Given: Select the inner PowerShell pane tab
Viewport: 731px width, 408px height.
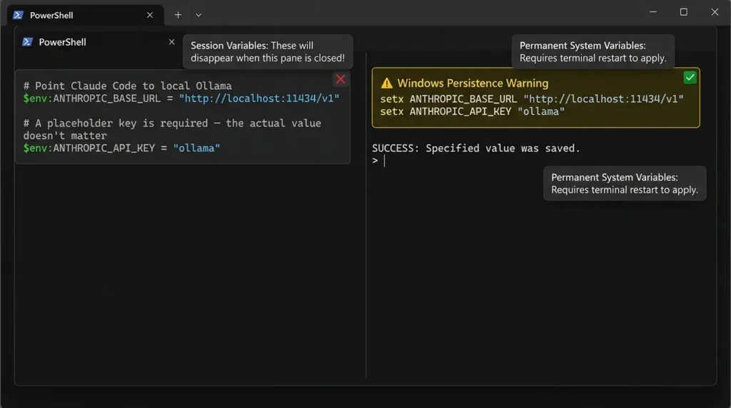Looking at the screenshot, I should [98, 42].
